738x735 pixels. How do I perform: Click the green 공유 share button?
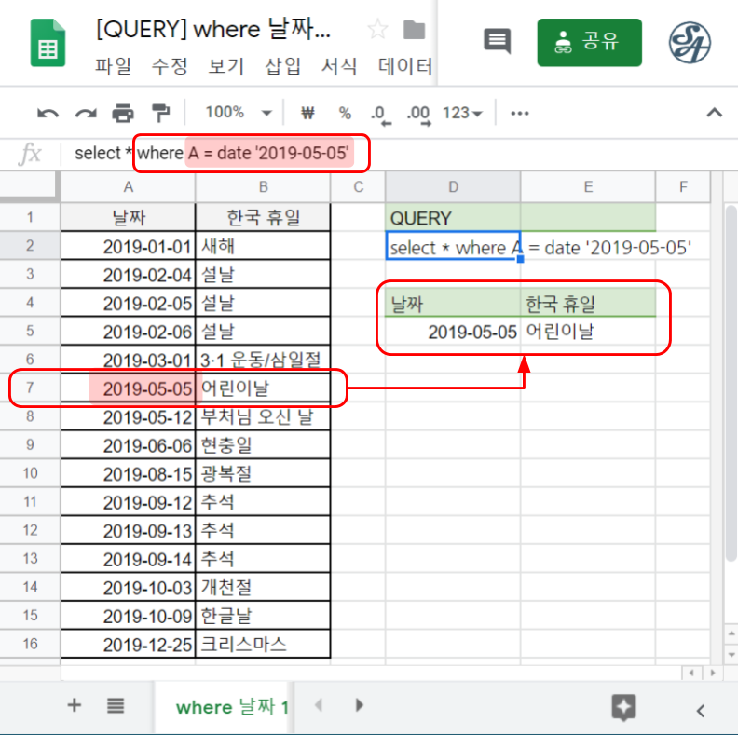coord(589,42)
